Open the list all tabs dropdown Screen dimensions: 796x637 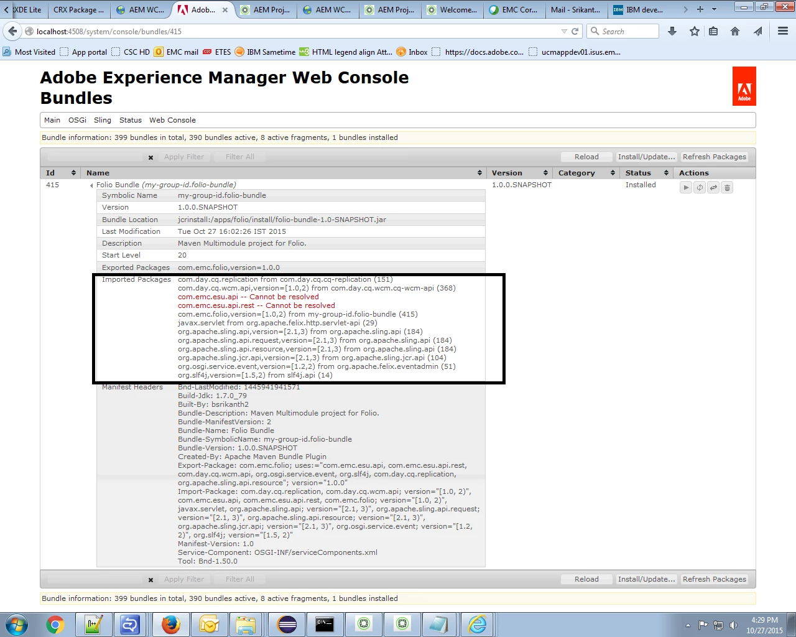pyautogui.click(x=714, y=9)
